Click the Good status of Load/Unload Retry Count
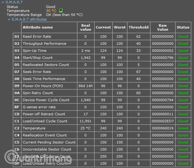This screenshot has height=168, width=194. click(183, 163)
